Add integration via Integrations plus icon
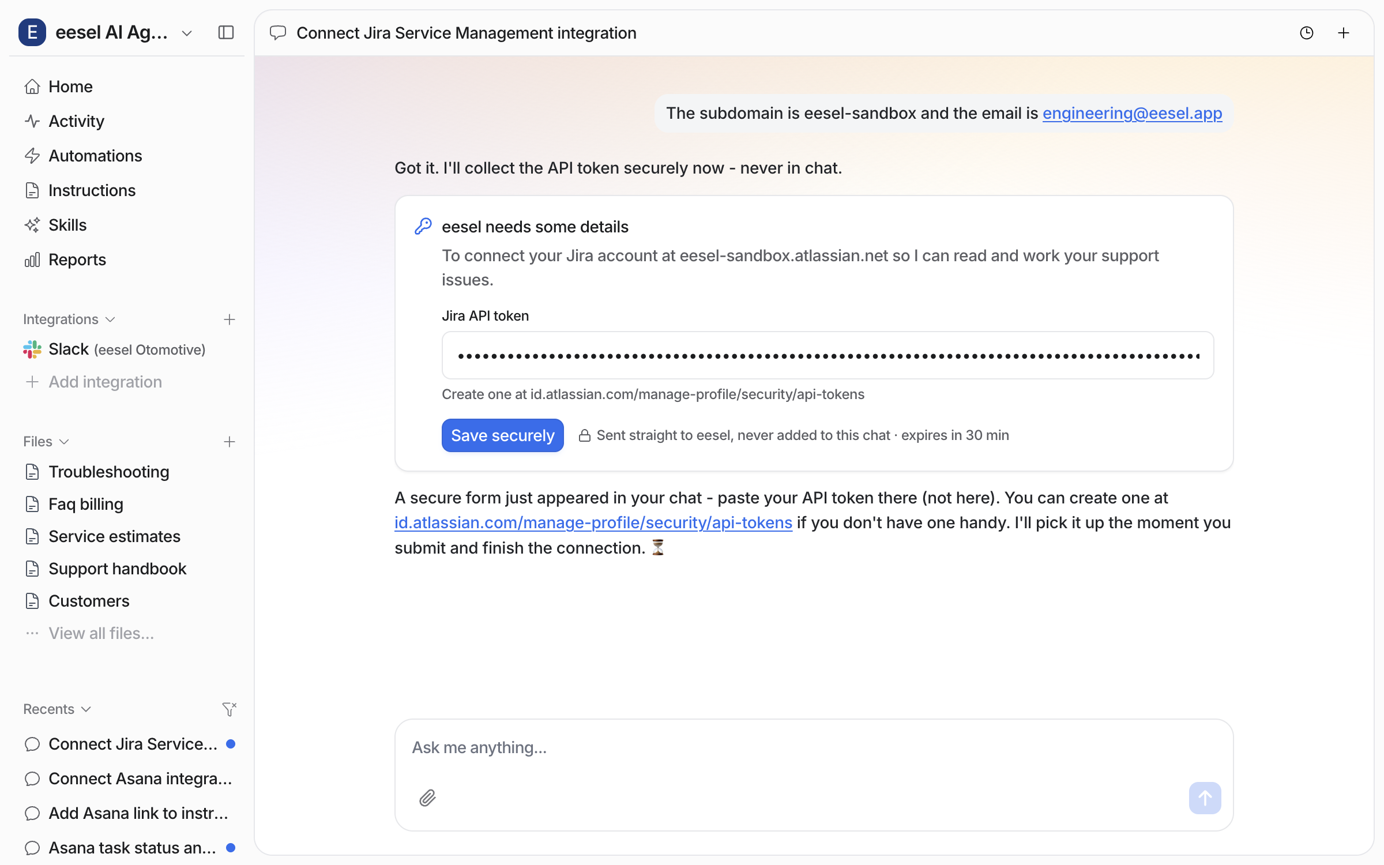 click(230, 319)
